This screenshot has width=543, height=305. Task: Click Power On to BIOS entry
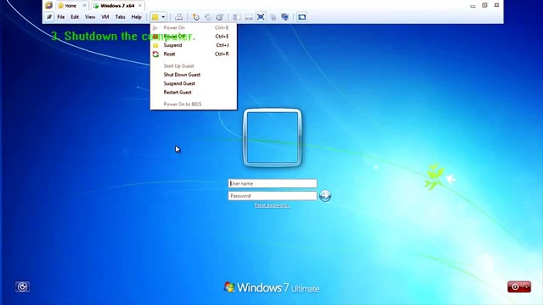[x=193, y=104]
